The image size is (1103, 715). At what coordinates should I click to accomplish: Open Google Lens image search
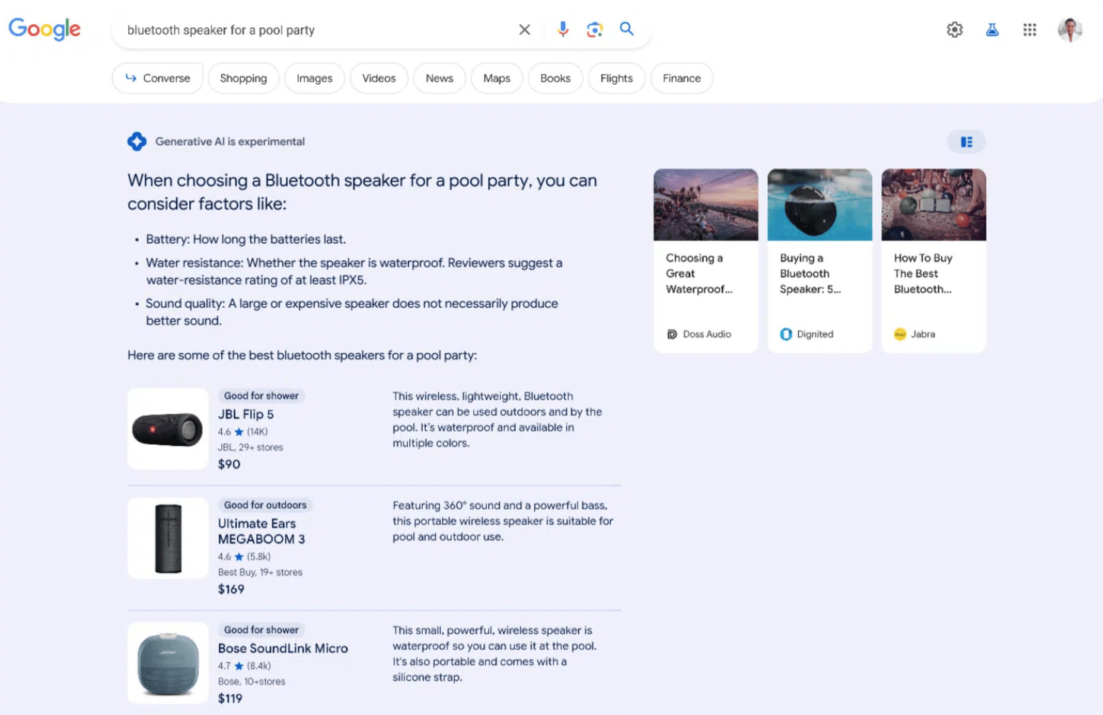click(594, 29)
